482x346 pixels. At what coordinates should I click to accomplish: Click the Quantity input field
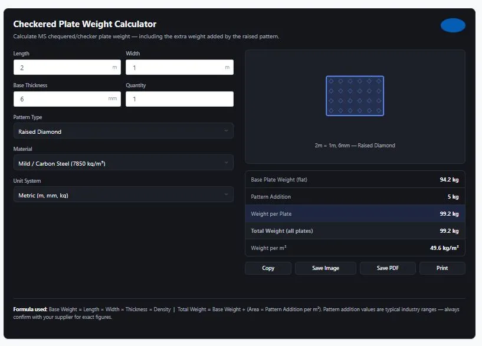pyautogui.click(x=179, y=99)
